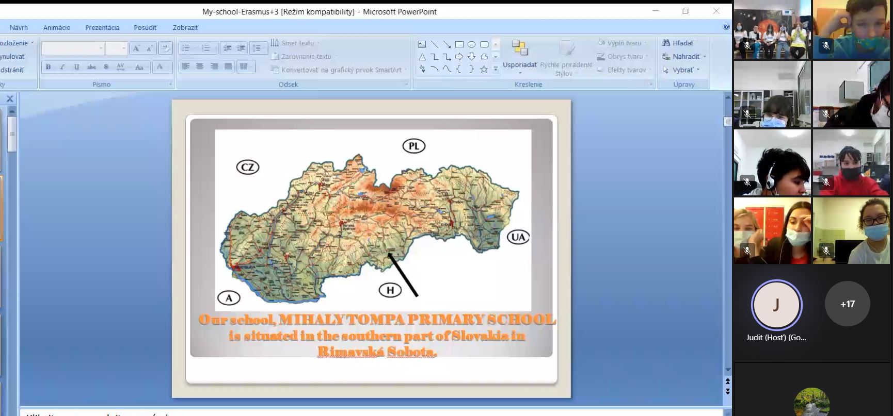The width and height of the screenshot is (893, 416).
Task: Center-align the paragraph text
Action: tap(200, 66)
